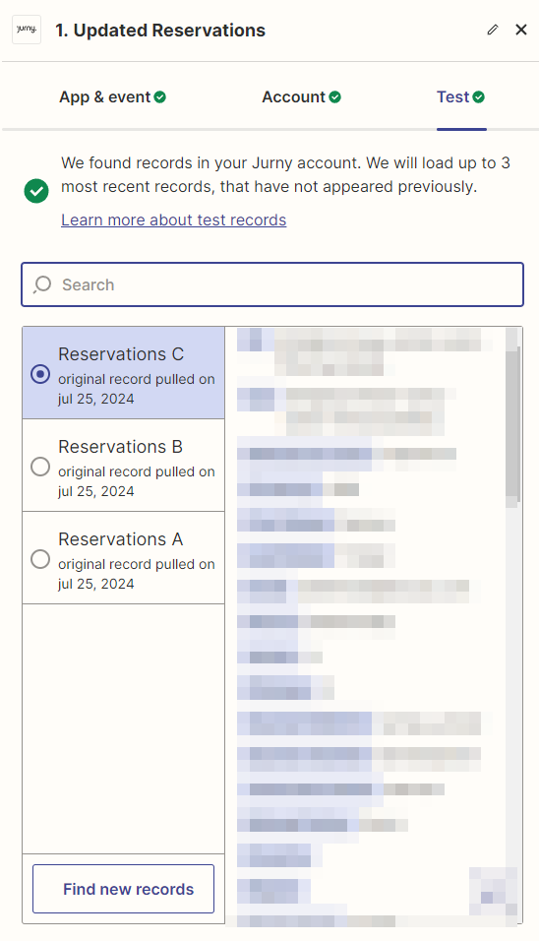Image resolution: width=539 pixels, height=941 pixels.
Task: Close the Updated Reservations panel
Action: [521, 30]
